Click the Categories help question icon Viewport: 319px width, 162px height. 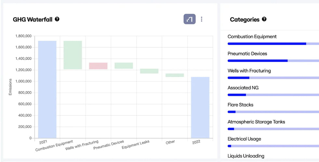pyautogui.click(x=264, y=19)
